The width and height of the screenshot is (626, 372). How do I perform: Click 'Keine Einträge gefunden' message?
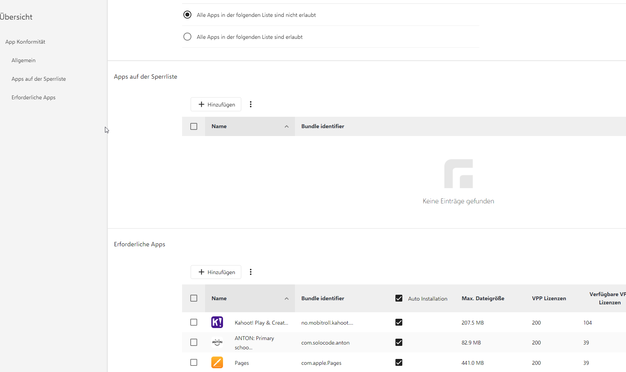(458, 201)
